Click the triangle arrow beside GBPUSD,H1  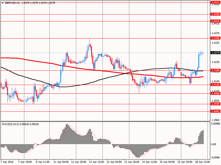3,3
